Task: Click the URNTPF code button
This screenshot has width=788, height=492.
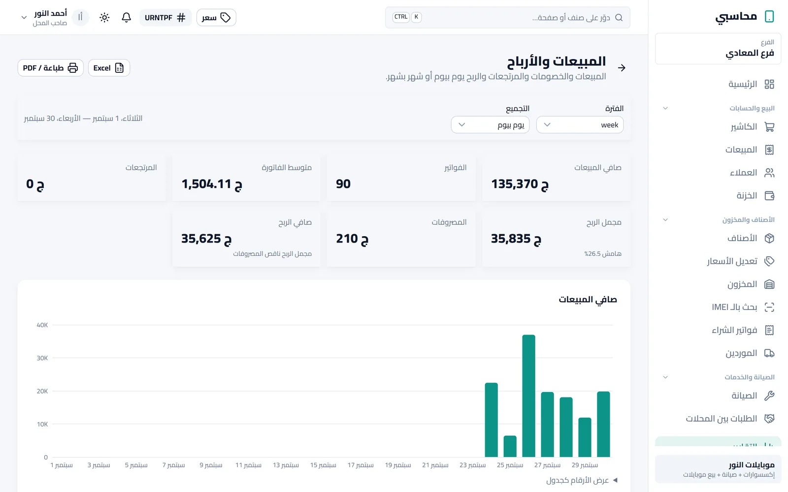Action: coord(165,18)
